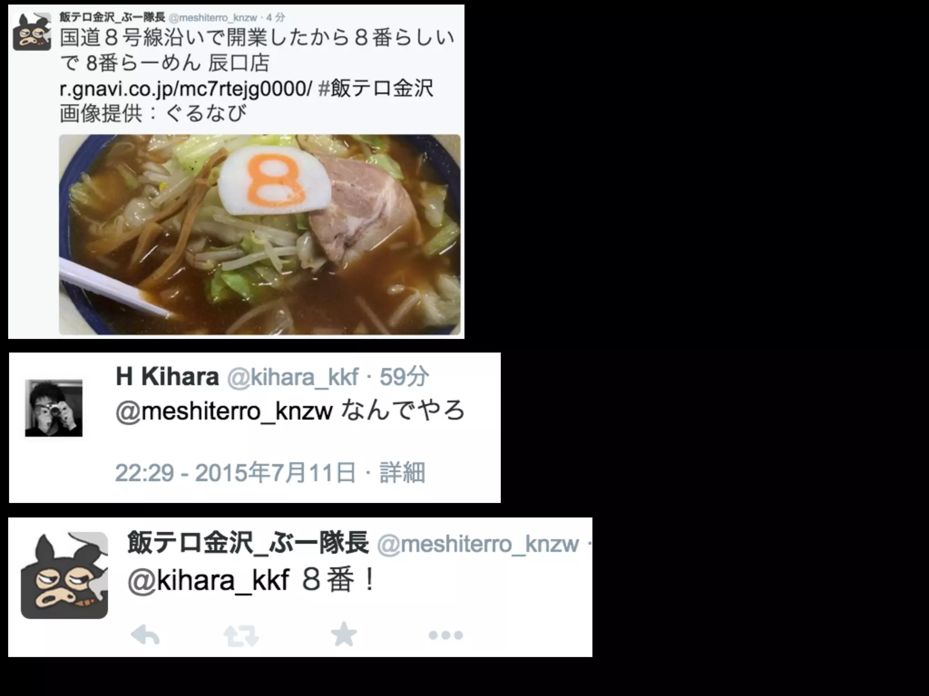Open the ramen bowl photo
Viewport: 929px width, 696px height.
click(x=259, y=235)
